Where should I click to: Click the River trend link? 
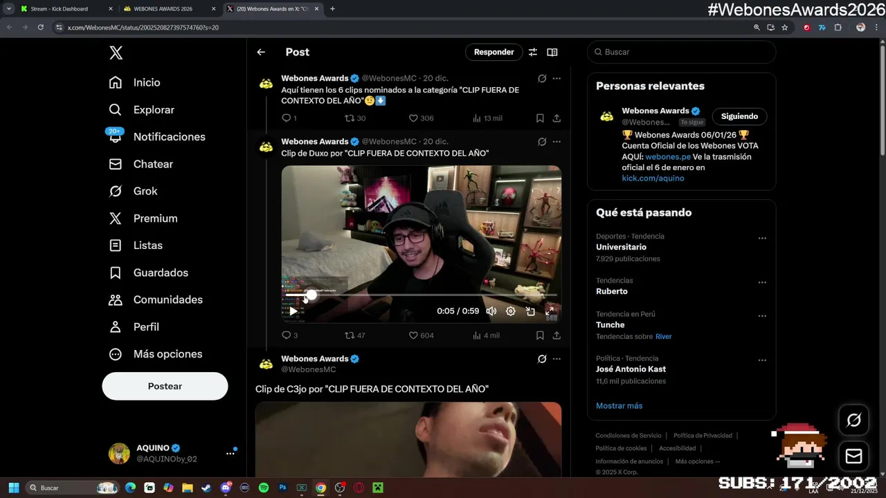[663, 337]
